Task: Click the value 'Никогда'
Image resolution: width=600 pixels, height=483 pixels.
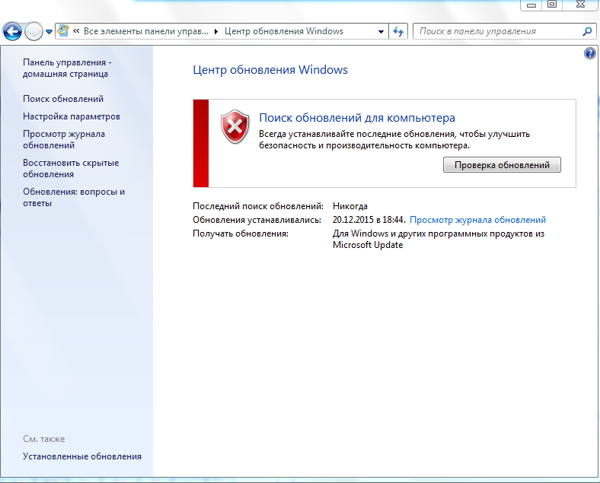Action: pos(350,206)
